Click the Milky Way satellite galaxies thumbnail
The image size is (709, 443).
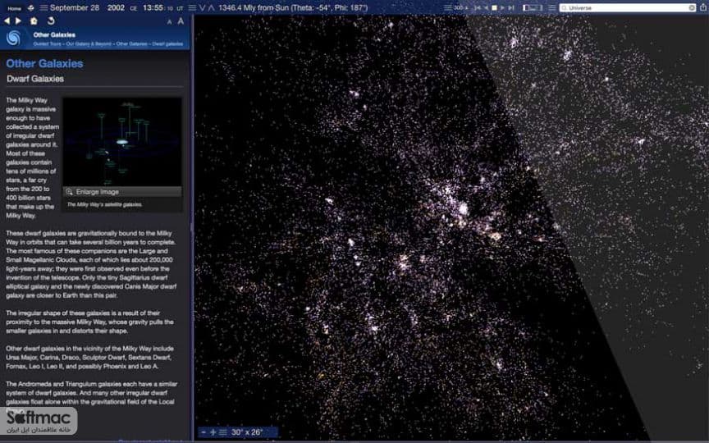122,141
